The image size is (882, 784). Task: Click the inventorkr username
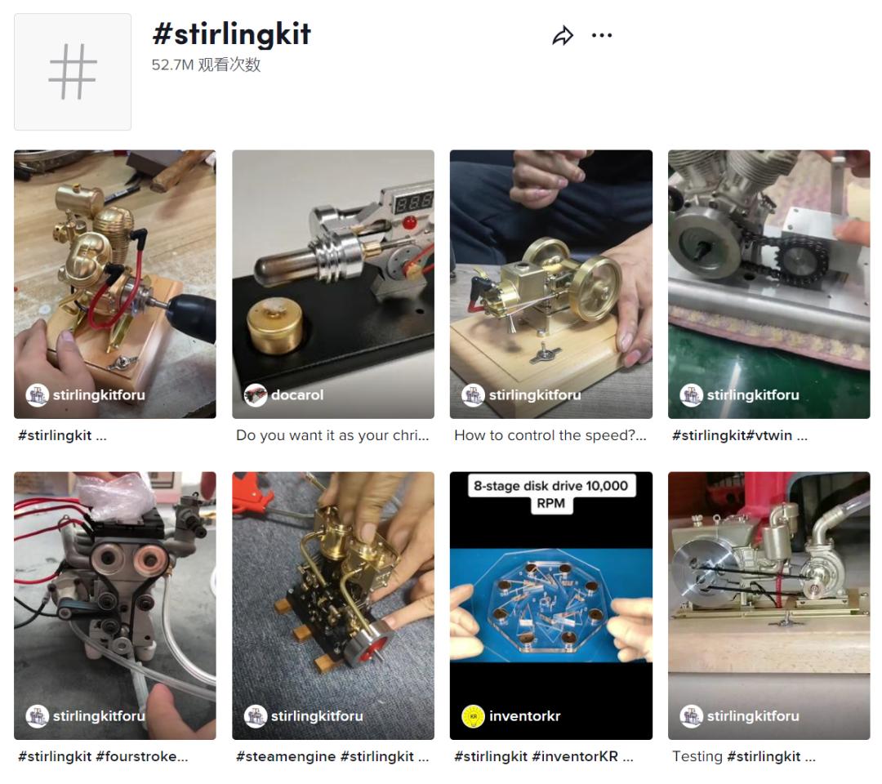coord(525,716)
